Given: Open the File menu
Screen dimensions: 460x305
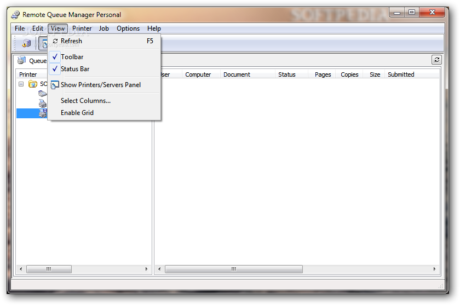Looking at the screenshot, I should [x=20, y=28].
